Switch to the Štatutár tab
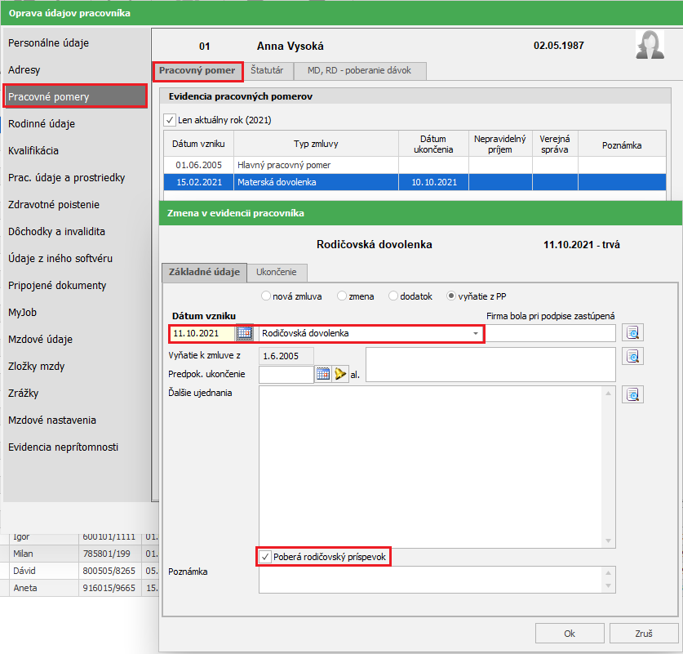Image resolution: width=683 pixels, height=654 pixels. (267, 70)
